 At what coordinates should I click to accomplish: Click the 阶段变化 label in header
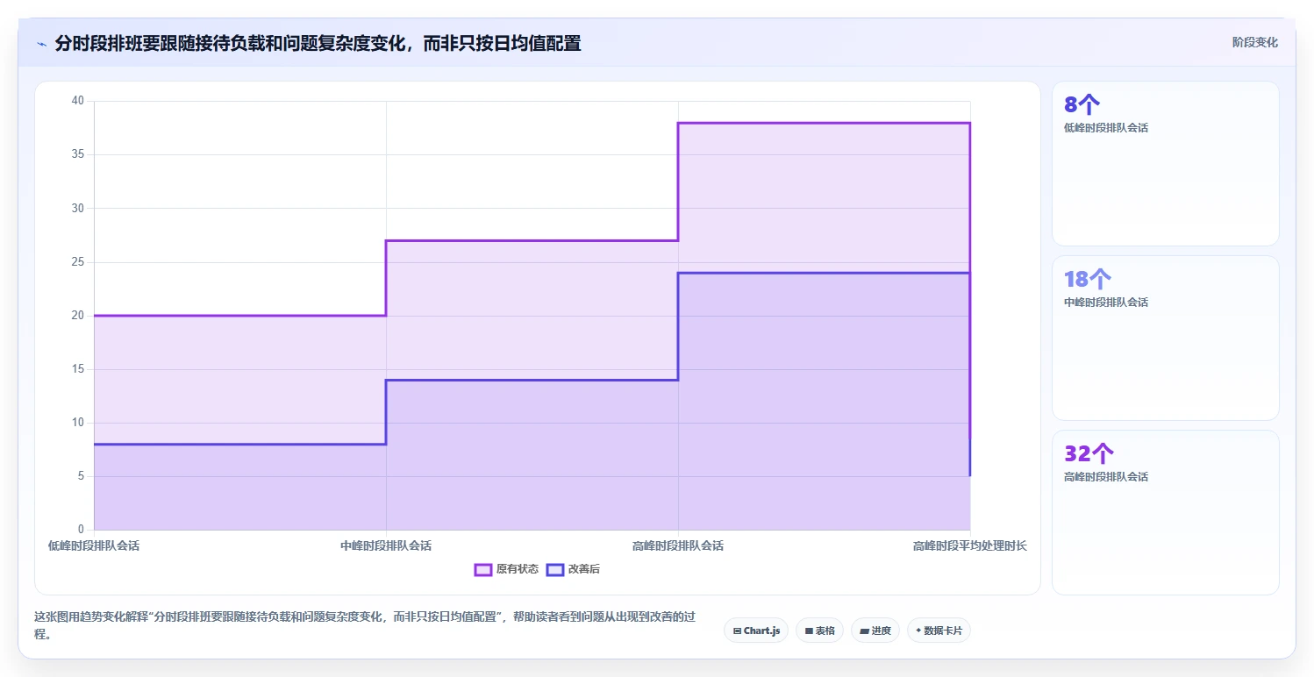[1255, 42]
